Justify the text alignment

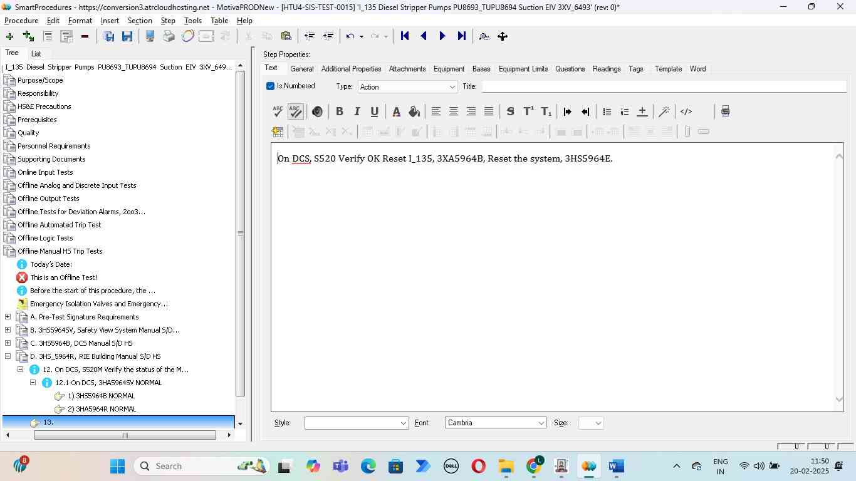point(489,111)
